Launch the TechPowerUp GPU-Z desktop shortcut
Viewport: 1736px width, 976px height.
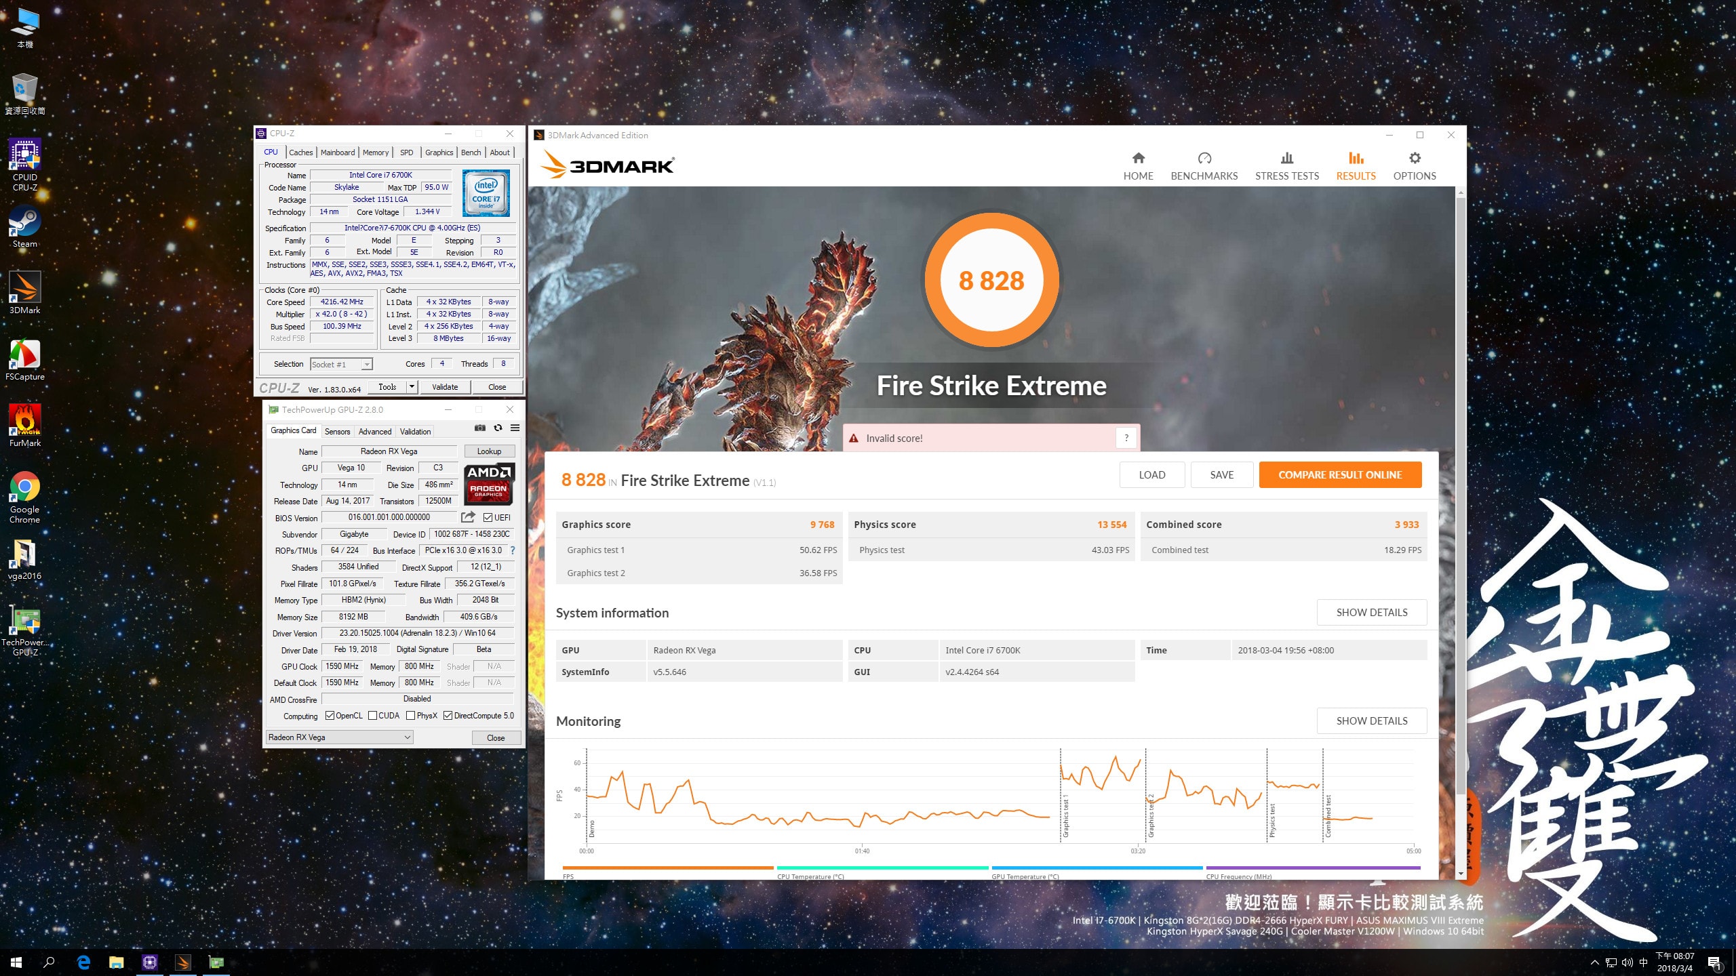click(25, 630)
